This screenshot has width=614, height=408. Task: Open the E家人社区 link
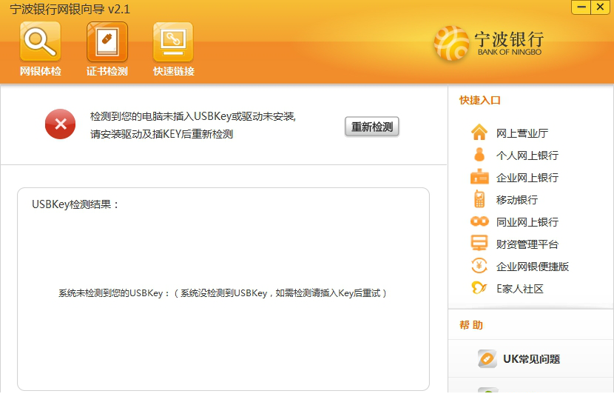pyautogui.click(x=519, y=289)
